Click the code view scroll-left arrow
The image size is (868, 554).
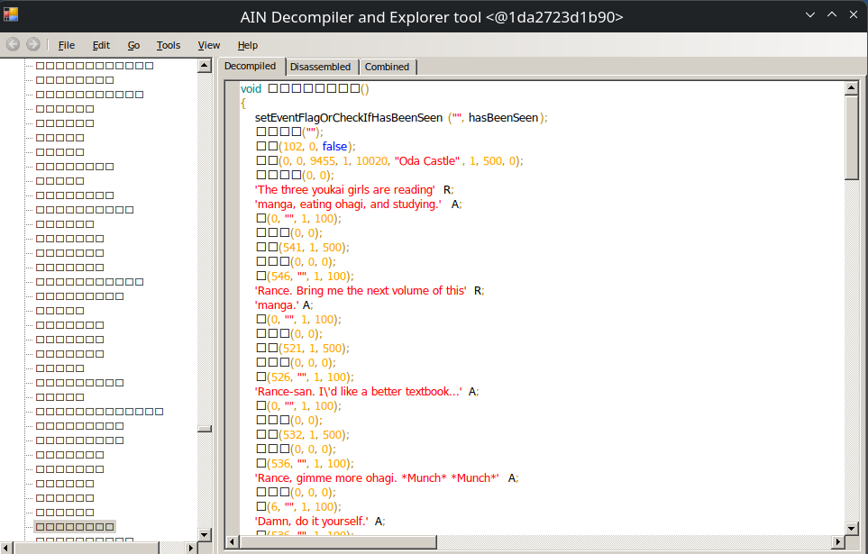point(232,541)
